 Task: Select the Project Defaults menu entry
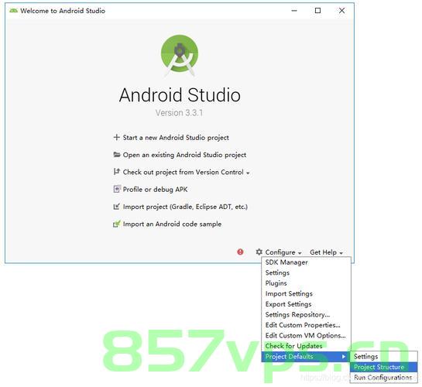tap(306, 357)
